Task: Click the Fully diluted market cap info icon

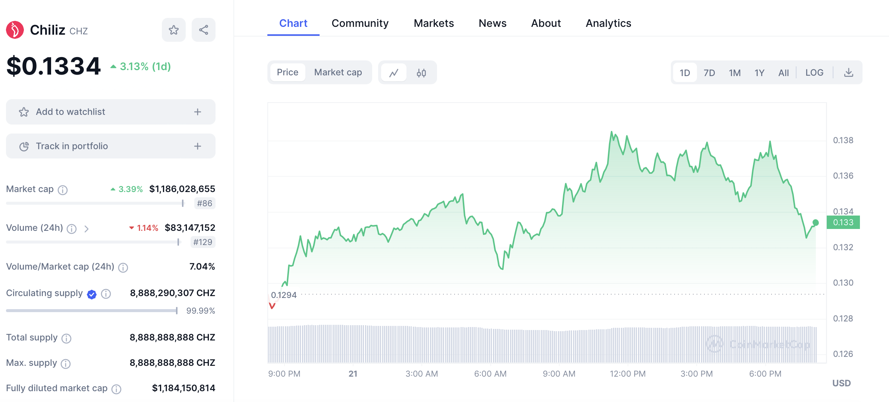Action: click(x=116, y=389)
